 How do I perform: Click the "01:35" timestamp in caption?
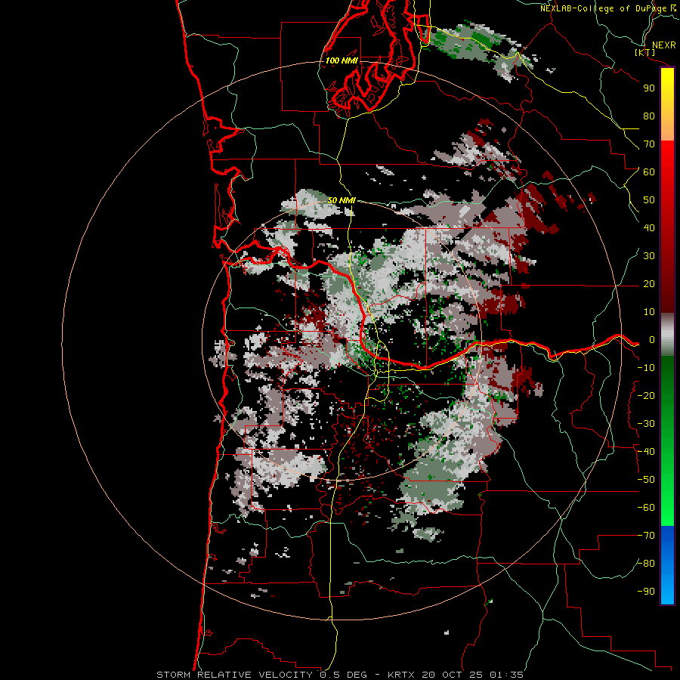tap(506, 675)
